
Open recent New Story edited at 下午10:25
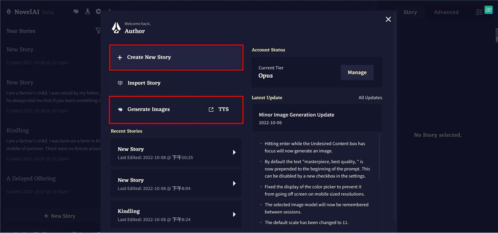176,152
